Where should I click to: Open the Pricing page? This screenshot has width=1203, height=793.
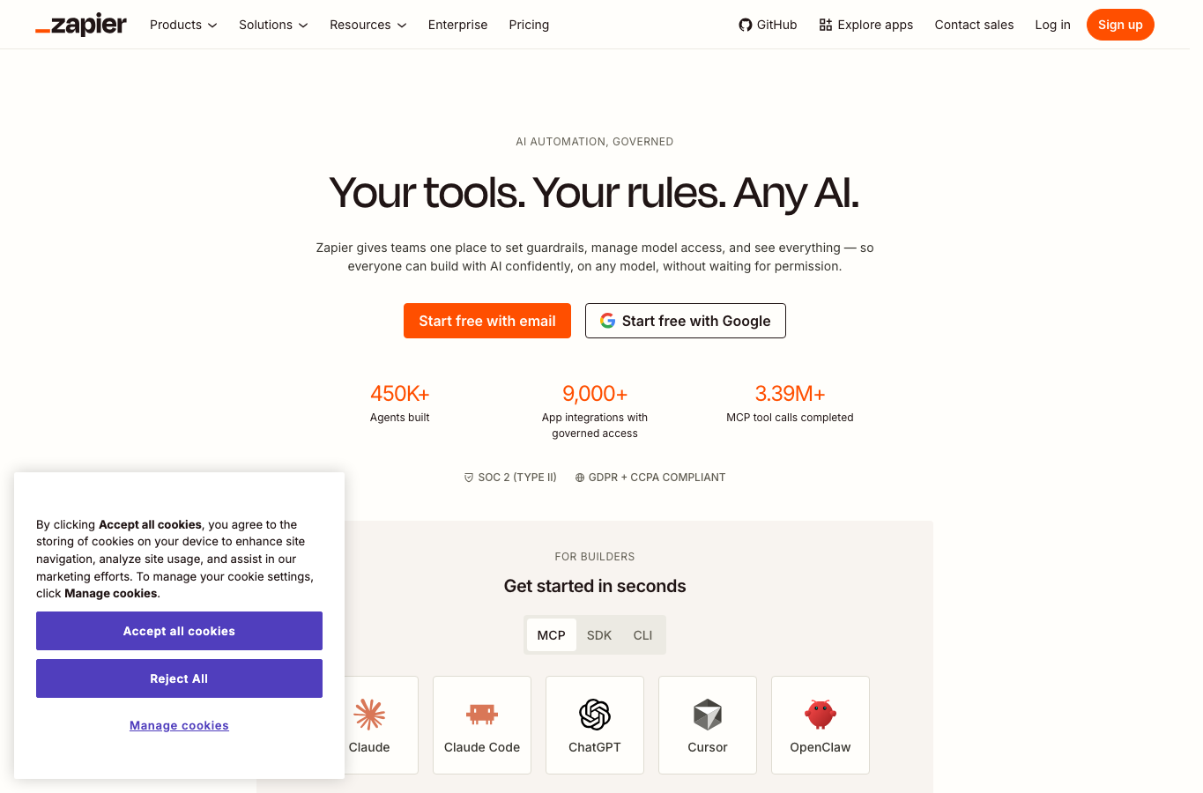(x=529, y=25)
